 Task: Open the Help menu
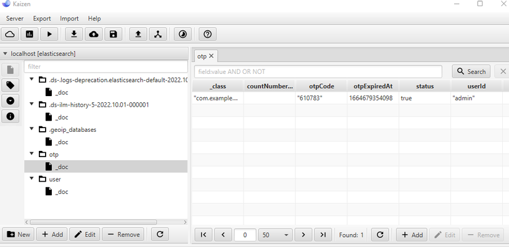[94, 18]
